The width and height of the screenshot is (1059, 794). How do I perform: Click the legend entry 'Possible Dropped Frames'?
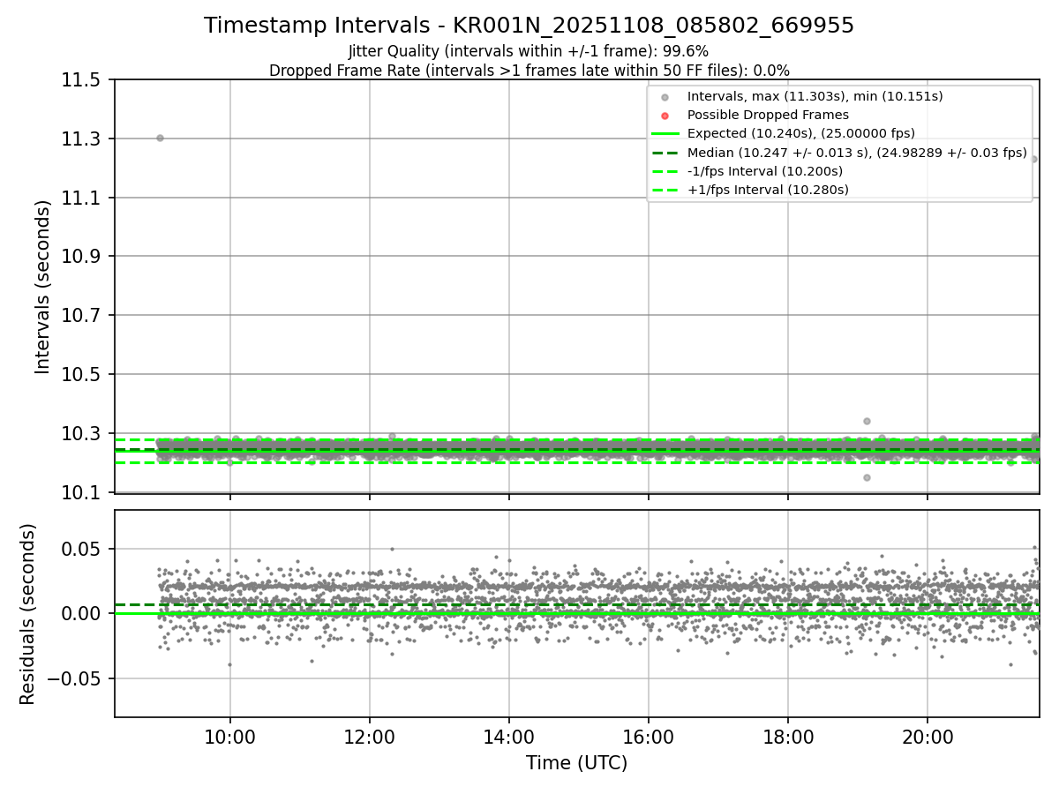tap(768, 115)
